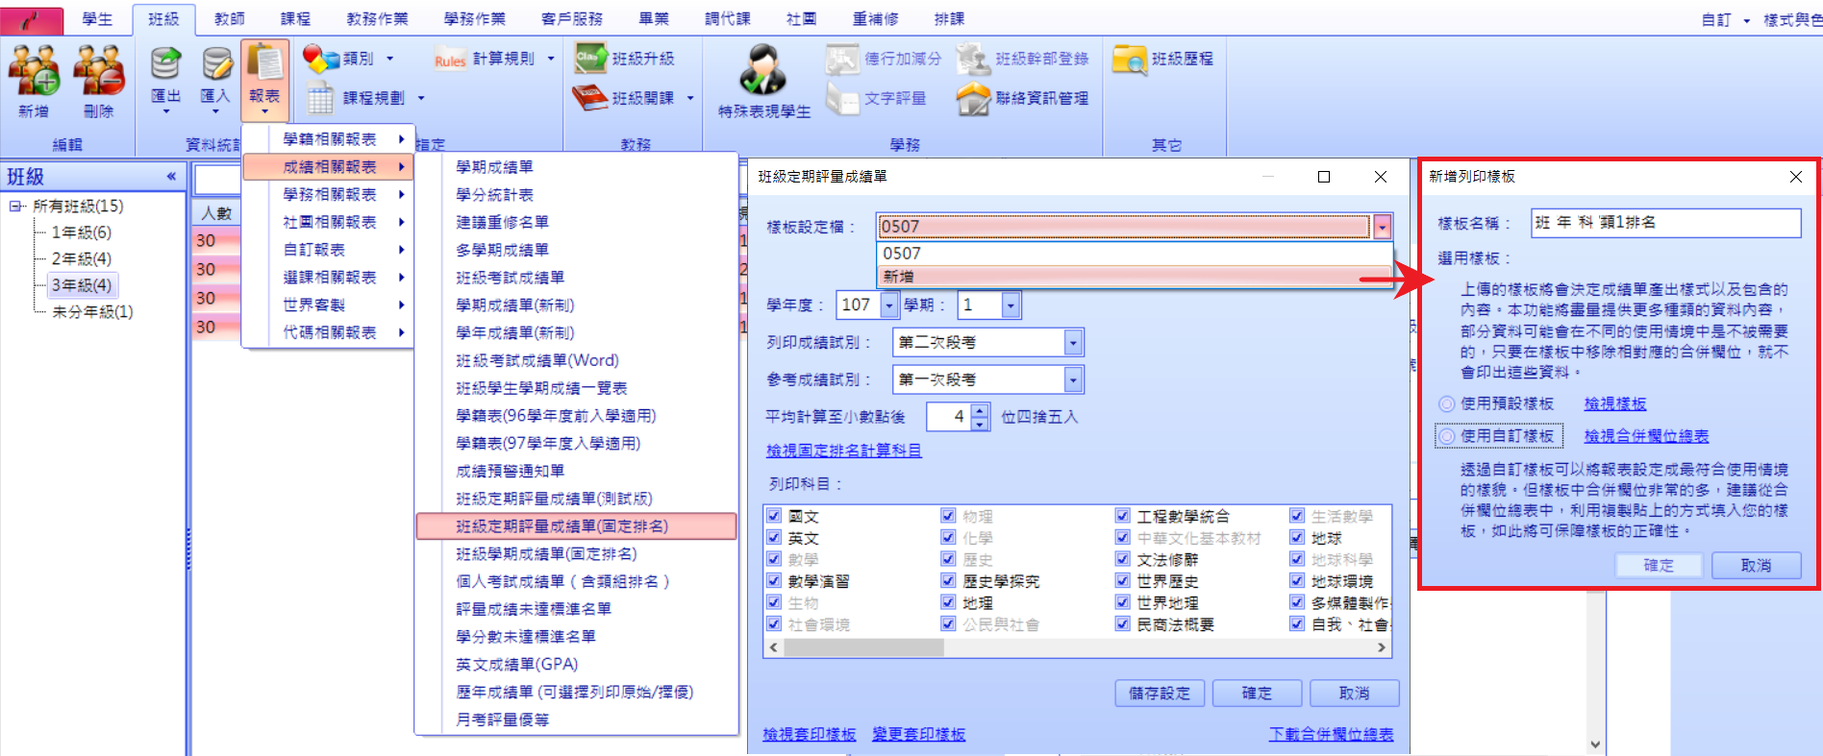
Task: Click the 班級升級 icon
Action: click(x=590, y=59)
